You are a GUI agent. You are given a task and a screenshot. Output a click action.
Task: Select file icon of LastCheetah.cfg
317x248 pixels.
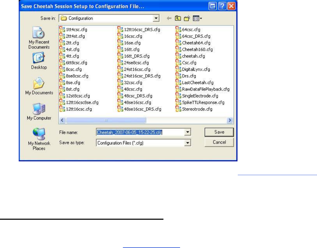[178, 82]
